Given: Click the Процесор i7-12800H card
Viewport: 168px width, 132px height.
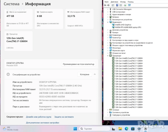Looking at the screenshot, I should tap(18, 41).
